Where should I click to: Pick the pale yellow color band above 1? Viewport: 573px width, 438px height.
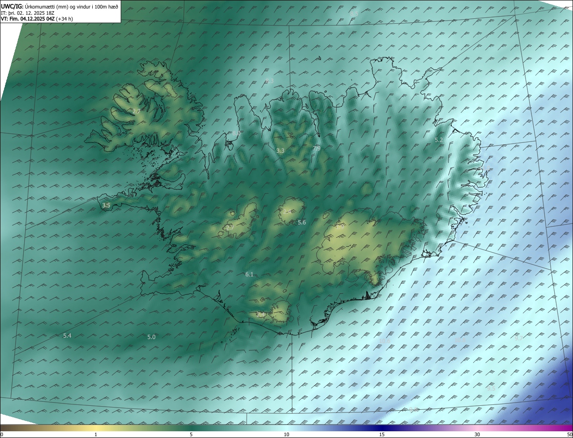point(96,428)
